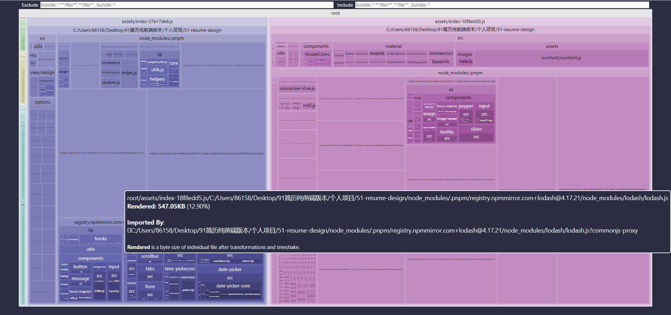
Task: Open the assets/index-18f8edd5.js bundle node
Action: (x=460, y=22)
